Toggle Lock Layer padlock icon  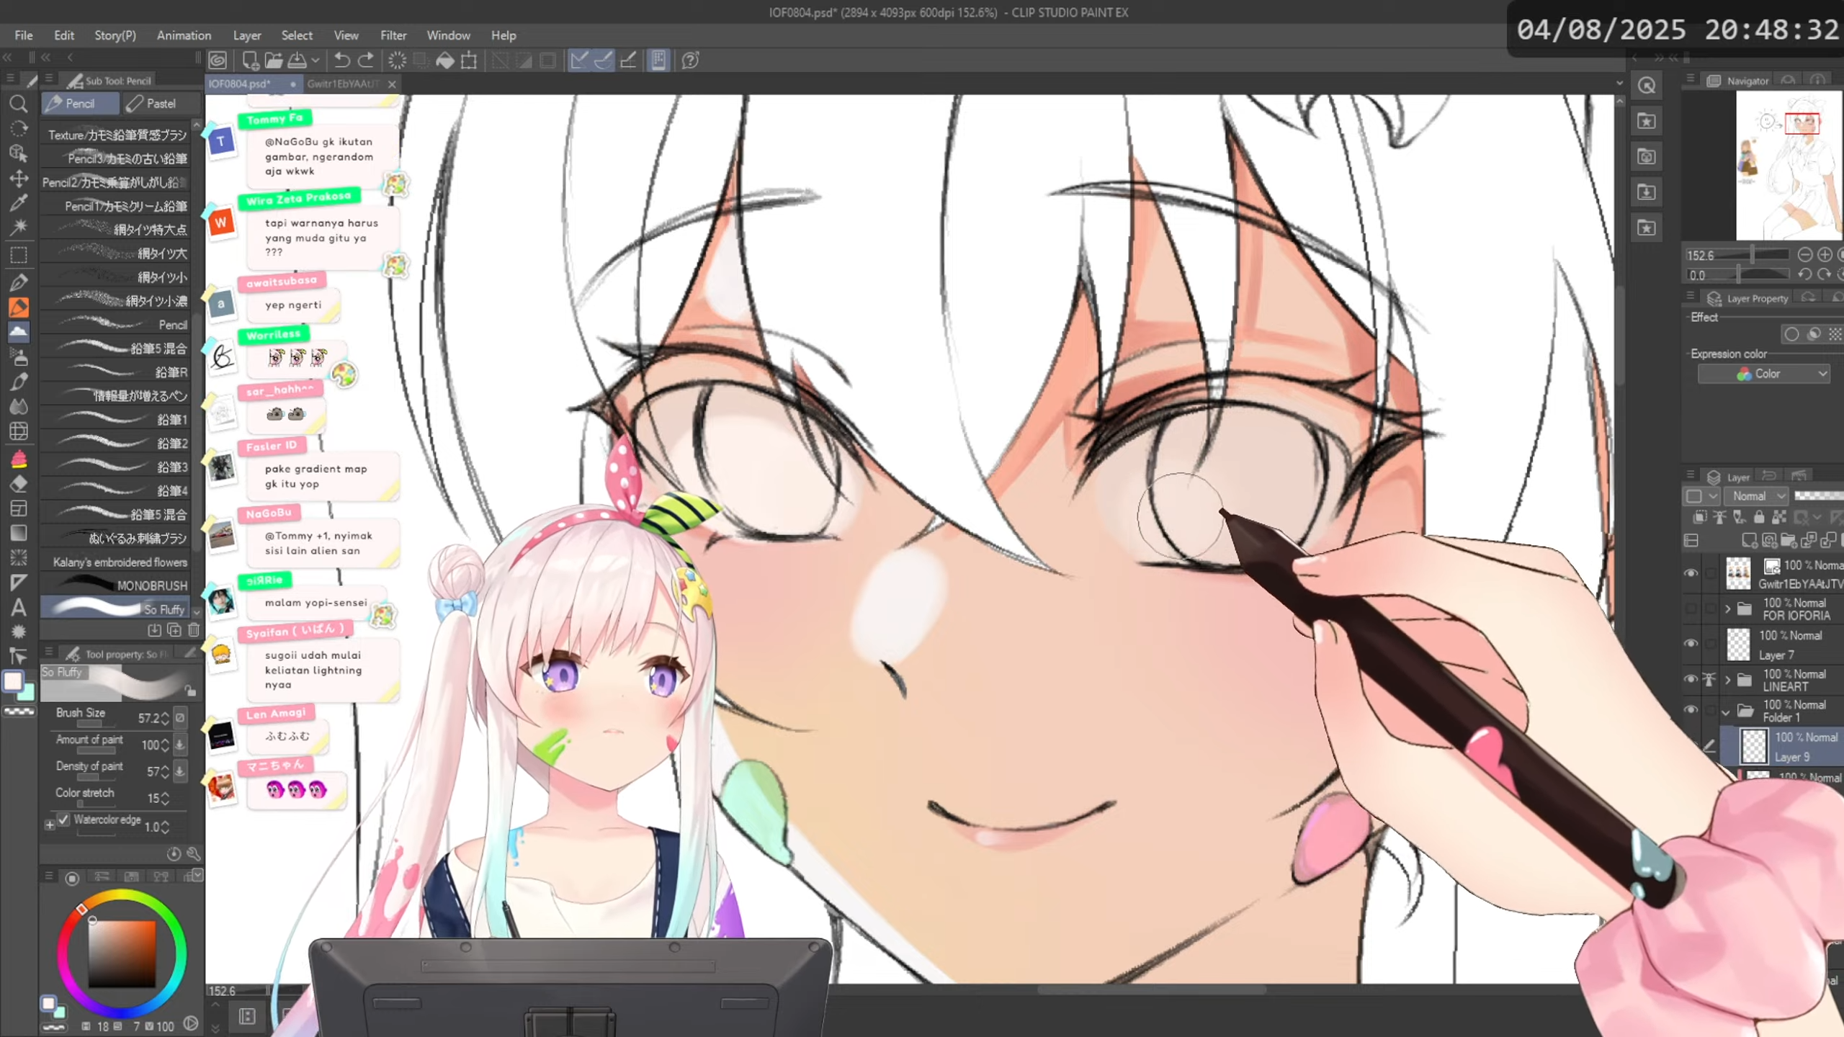click(x=1759, y=517)
